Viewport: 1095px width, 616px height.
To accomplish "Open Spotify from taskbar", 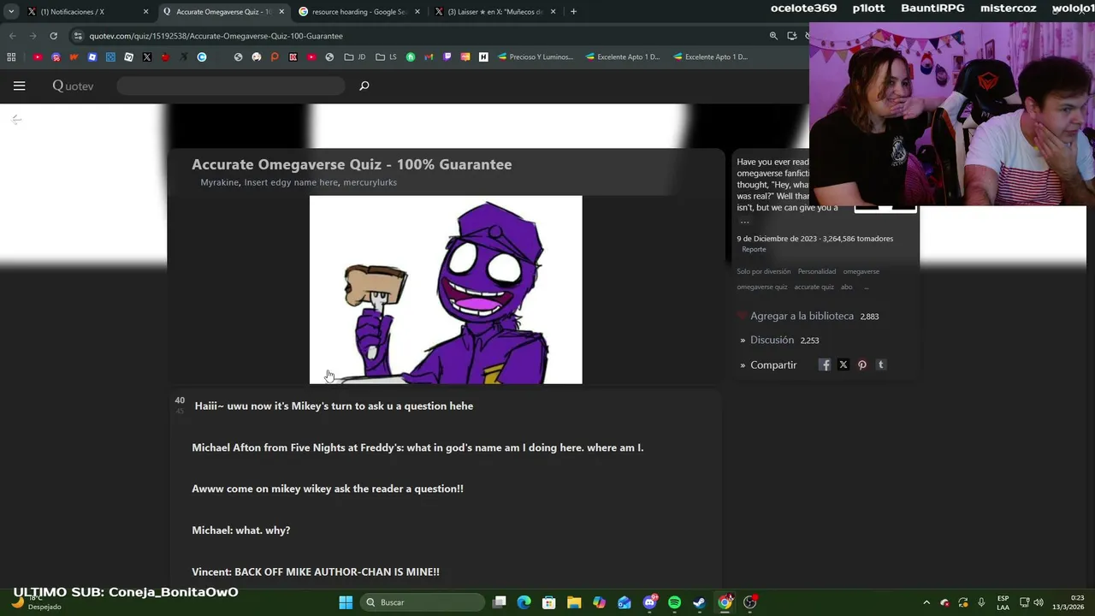I will pos(674,602).
